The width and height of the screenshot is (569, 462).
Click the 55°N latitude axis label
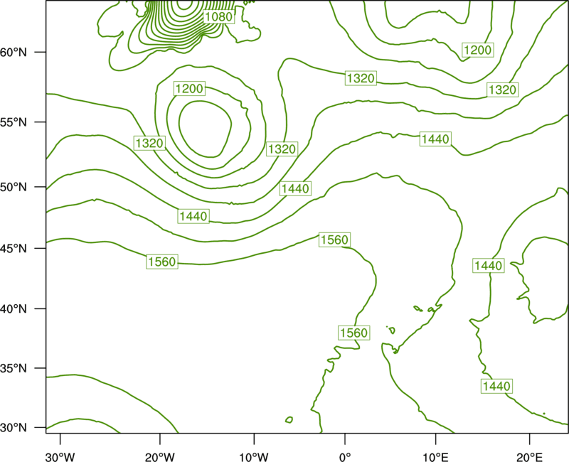(x=14, y=122)
